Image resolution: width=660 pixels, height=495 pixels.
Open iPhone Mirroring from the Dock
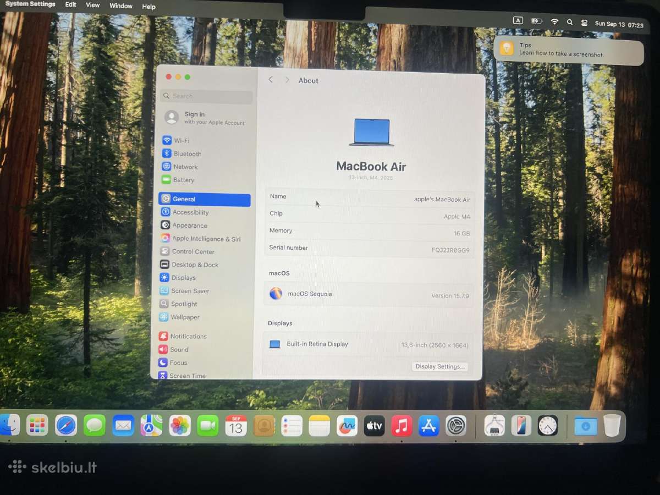(521, 425)
